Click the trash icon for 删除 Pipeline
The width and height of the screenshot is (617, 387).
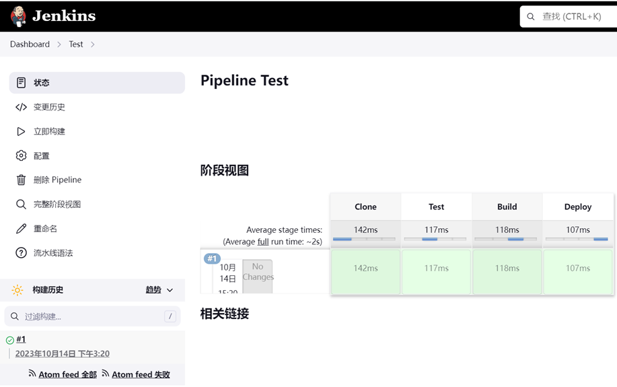pos(22,180)
